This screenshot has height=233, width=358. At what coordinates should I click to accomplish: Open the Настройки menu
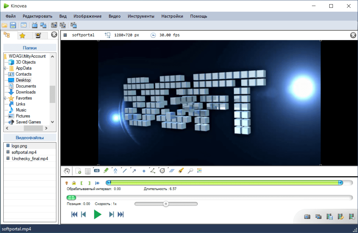(x=172, y=16)
